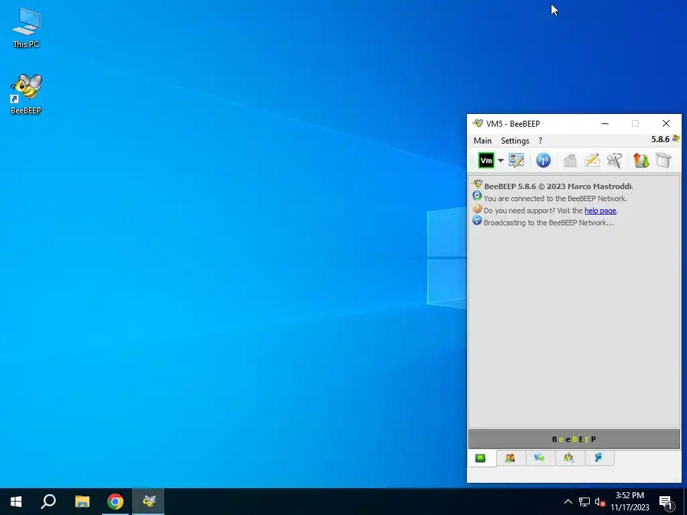This screenshot has width=687, height=515.
Task: Click the blue broadcast antenna icon
Action: 543,160
